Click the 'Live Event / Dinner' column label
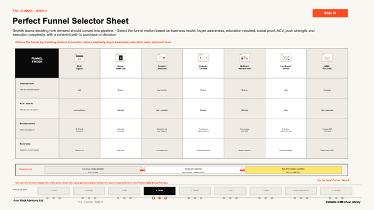This screenshot has width=374, height=210. pyautogui.click(x=286, y=68)
